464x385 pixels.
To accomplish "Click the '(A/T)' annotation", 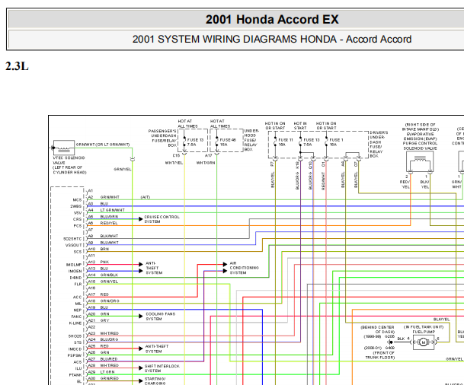I will tap(146, 197).
